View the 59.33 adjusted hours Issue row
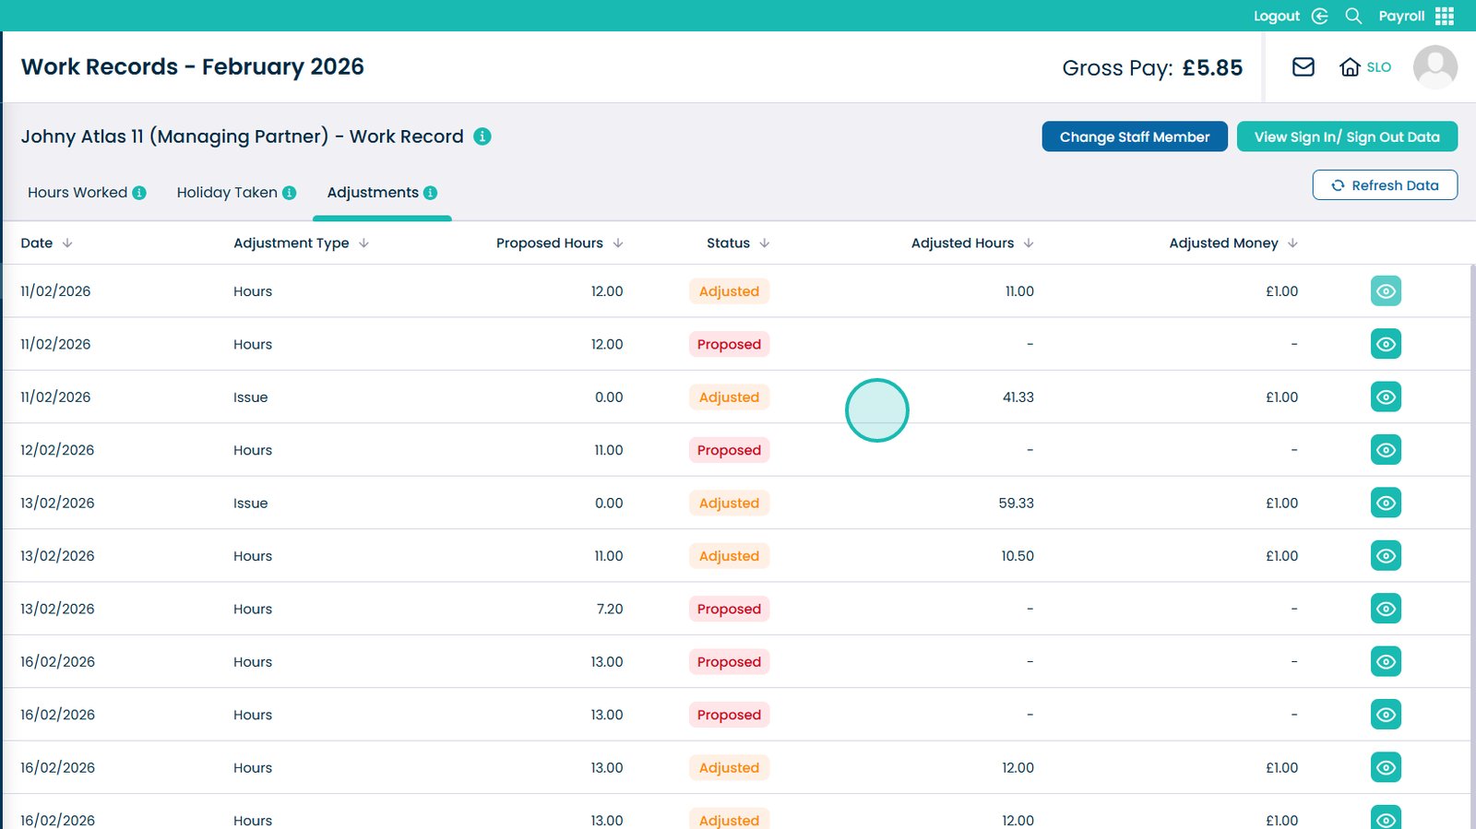The height and width of the screenshot is (829, 1476). click(x=1386, y=503)
